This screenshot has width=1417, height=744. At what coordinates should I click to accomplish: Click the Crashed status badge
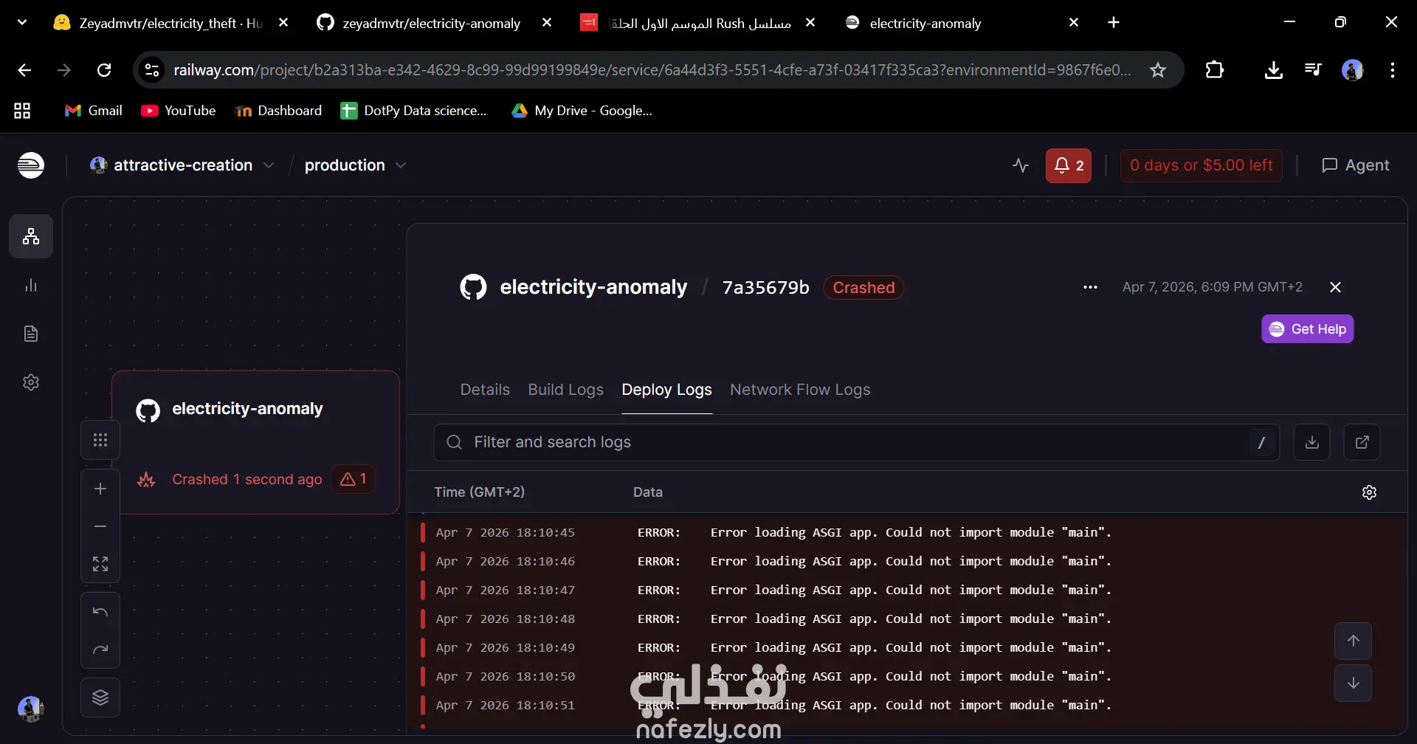click(863, 287)
